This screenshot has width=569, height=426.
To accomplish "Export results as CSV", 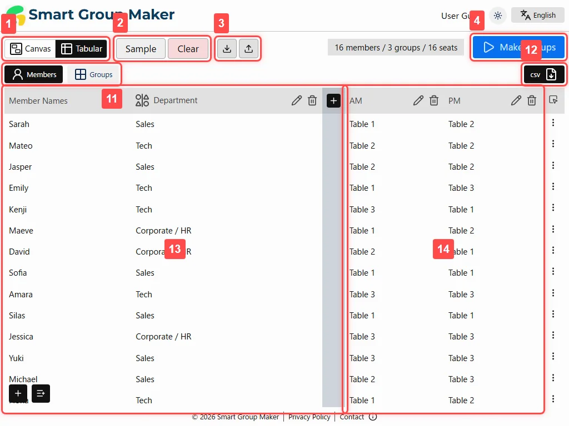I will tap(543, 75).
